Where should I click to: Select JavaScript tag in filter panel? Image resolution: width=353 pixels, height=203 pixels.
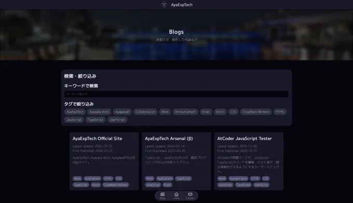pos(74,120)
